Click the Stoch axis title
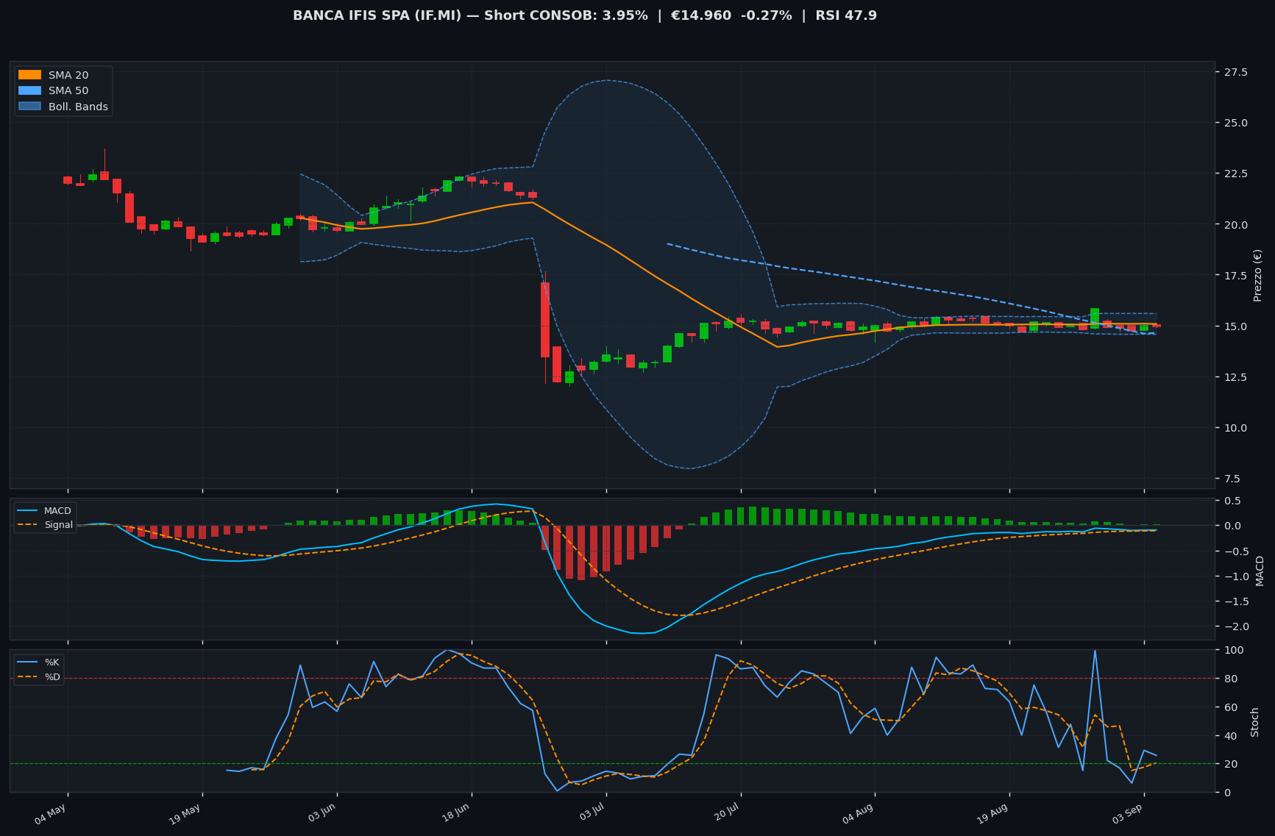This screenshot has height=836, width=1275. pyautogui.click(x=1255, y=722)
